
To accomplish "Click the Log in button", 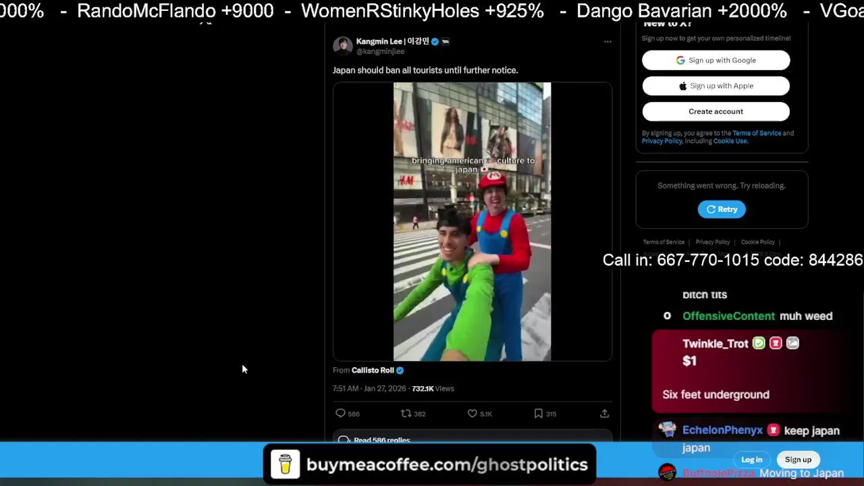I will coord(751,460).
